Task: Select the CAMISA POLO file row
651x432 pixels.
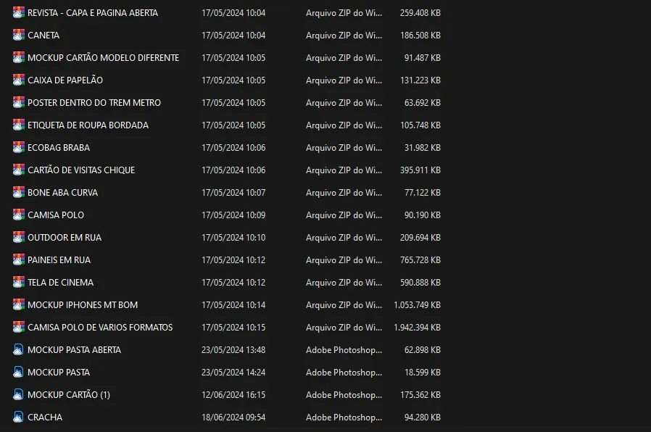Action: pos(226,215)
